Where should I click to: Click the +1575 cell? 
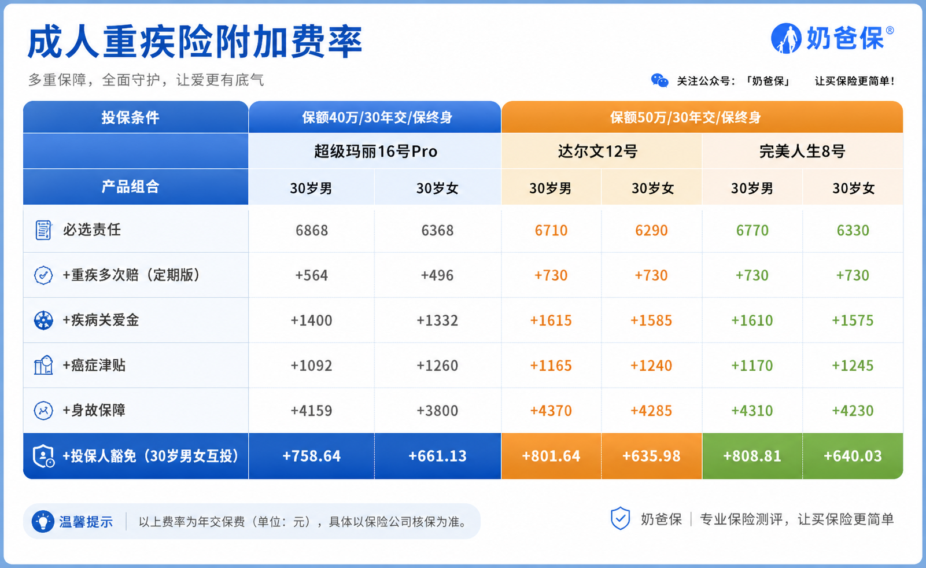[853, 320]
